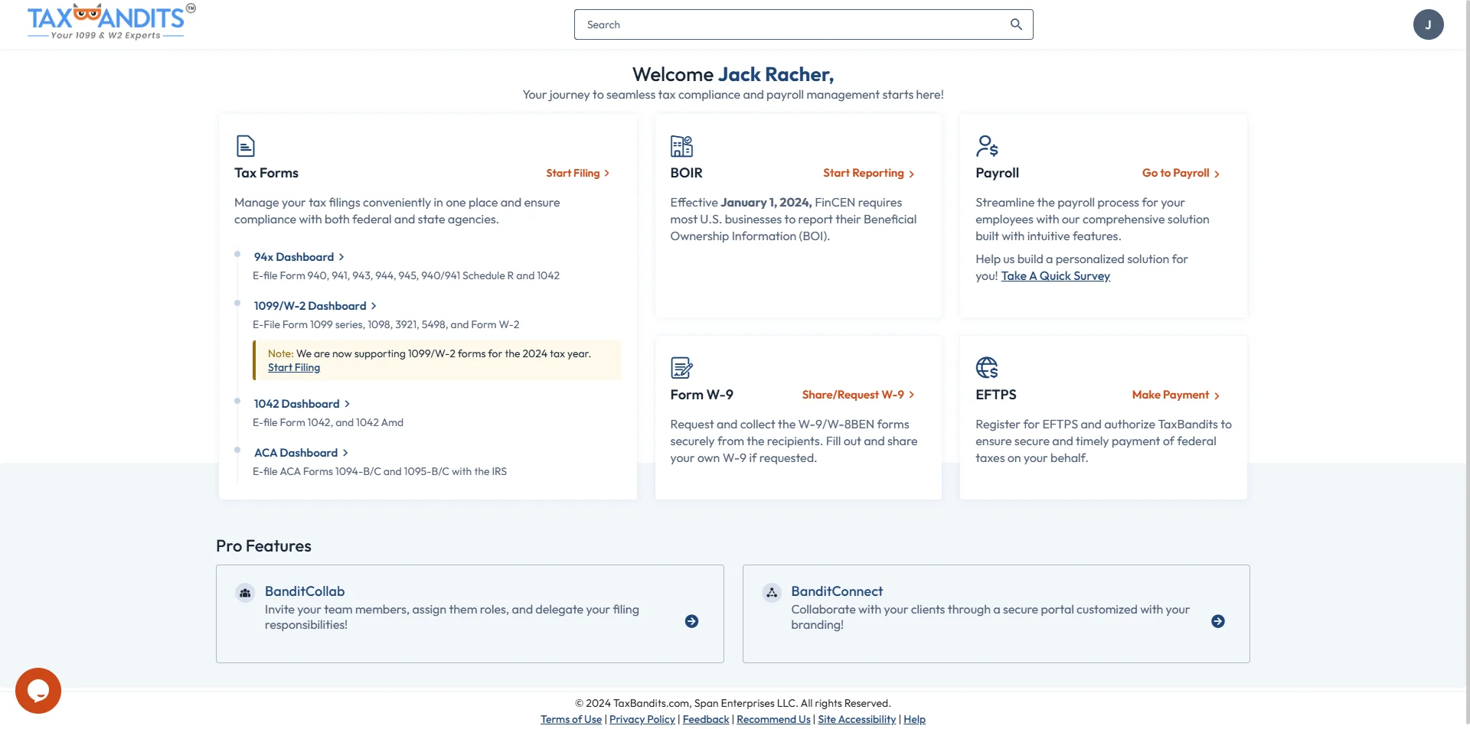Screen dimensions: 1470x729
Task: Open the 1099/W-2 Dashboard
Action: click(310, 306)
